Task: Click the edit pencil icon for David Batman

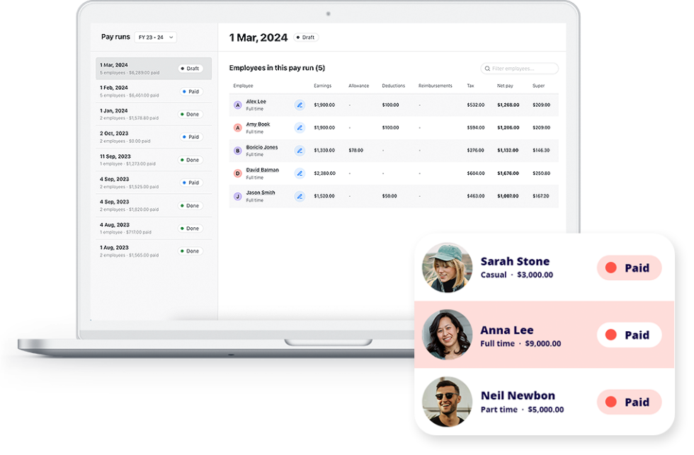Action: pyautogui.click(x=300, y=173)
